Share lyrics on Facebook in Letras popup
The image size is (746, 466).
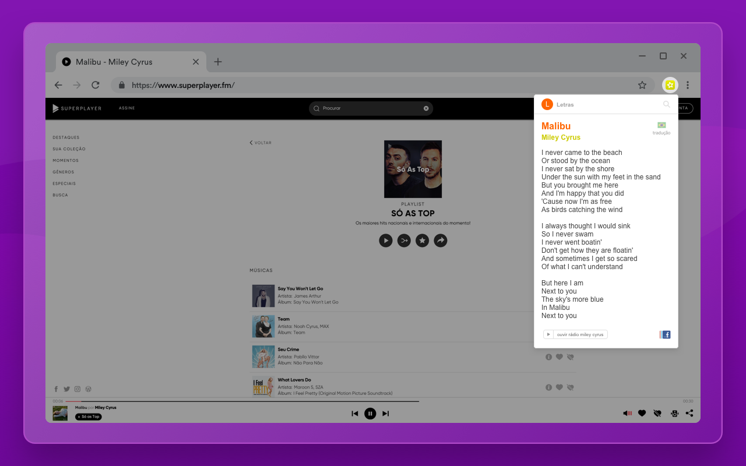coord(665,334)
